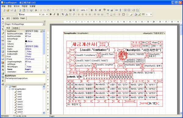Apply bold formatting
This screenshot has width=183, height=118.
point(51,14)
